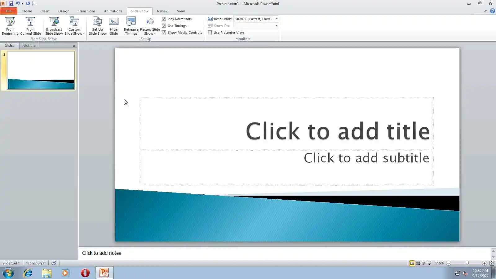
Task: Switch to the Animations tab
Action: coord(113,11)
